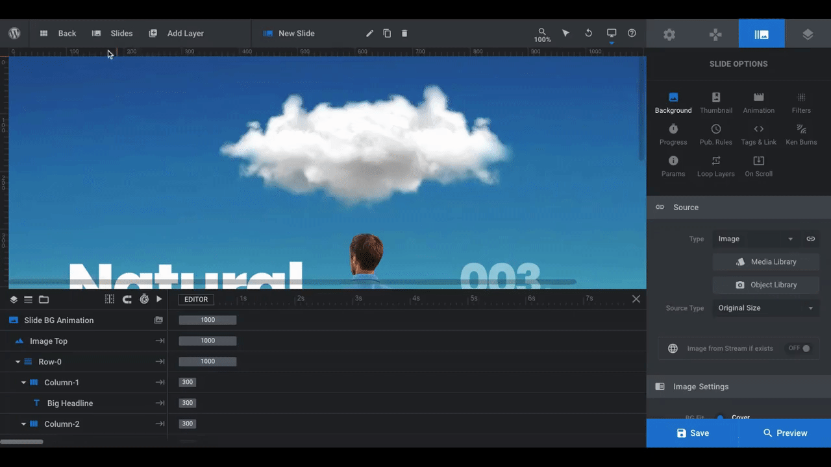The image size is (831, 467).
Task: Click the Media Library button
Action: [766, 262]
